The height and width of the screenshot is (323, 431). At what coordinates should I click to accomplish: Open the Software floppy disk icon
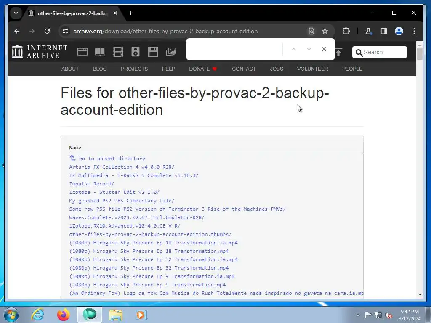click(x=153, y=52)
